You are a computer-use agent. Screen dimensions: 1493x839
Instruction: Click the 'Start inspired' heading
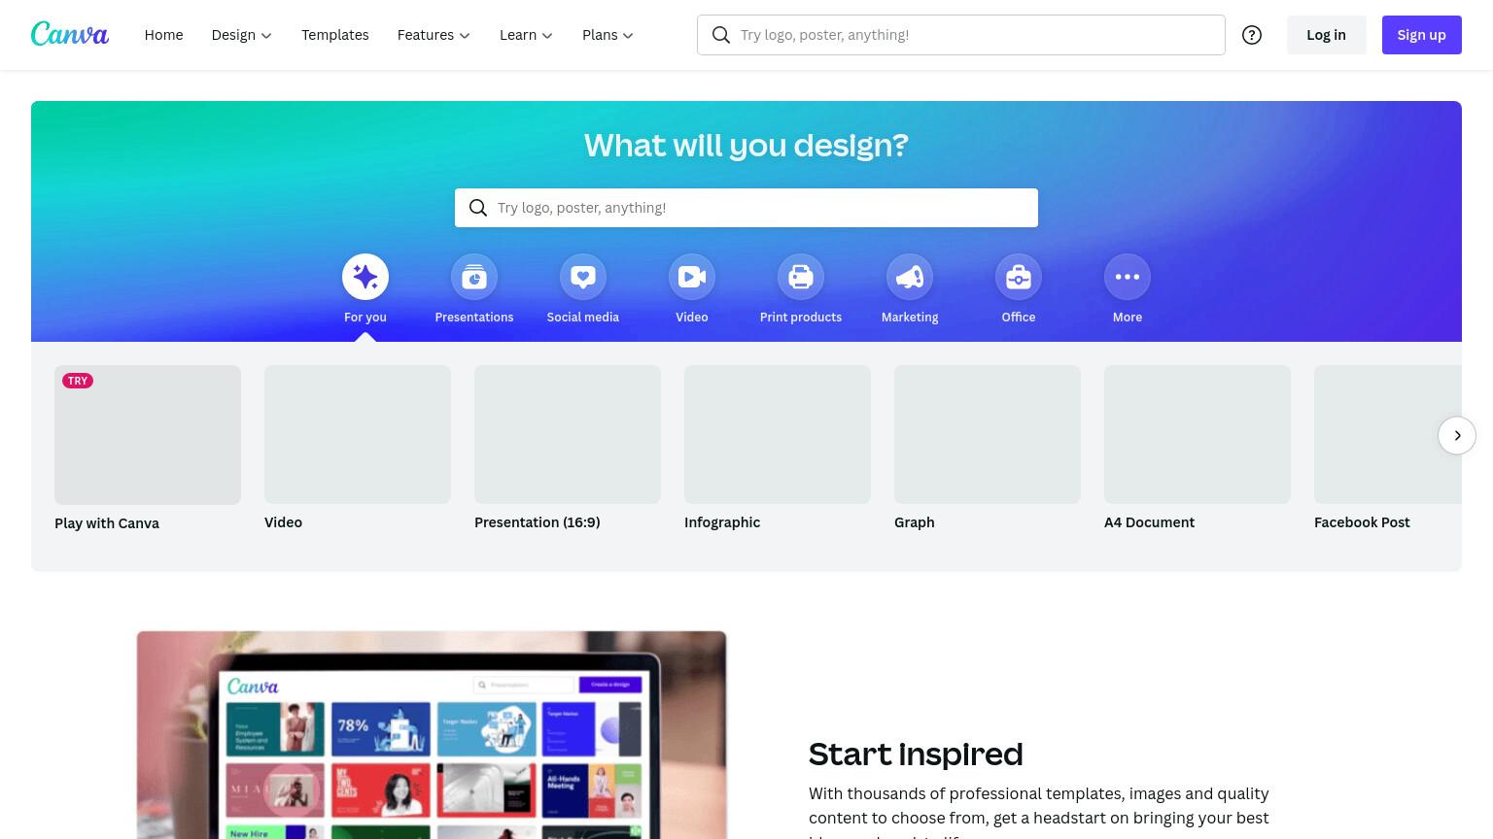point(916,755)
